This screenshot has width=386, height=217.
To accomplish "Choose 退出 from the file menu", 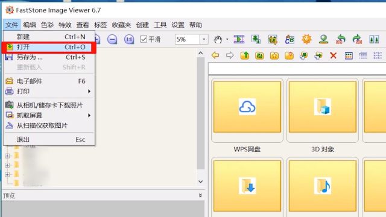I will tap(49, 139).
